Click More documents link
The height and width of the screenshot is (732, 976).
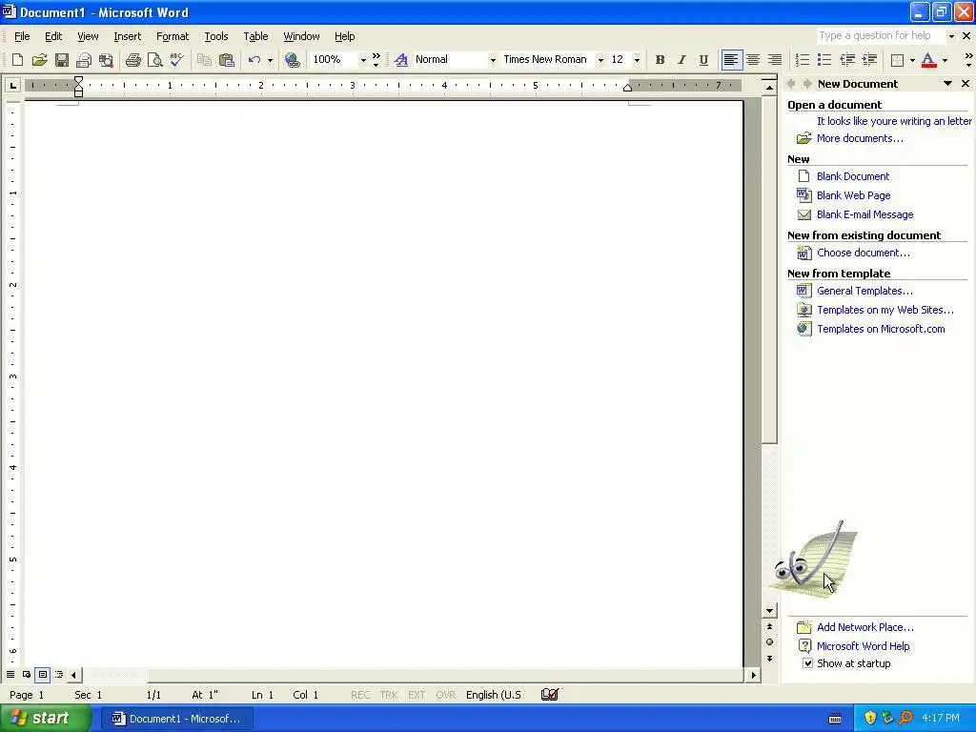[x=860, y=138]
